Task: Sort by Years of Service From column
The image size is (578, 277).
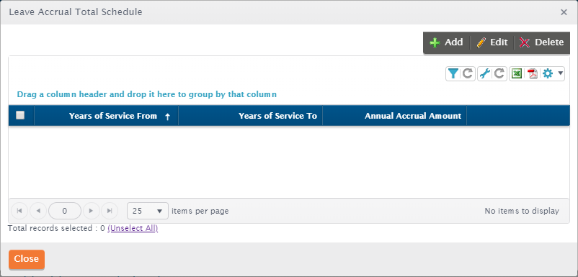Action: point(113,116)
